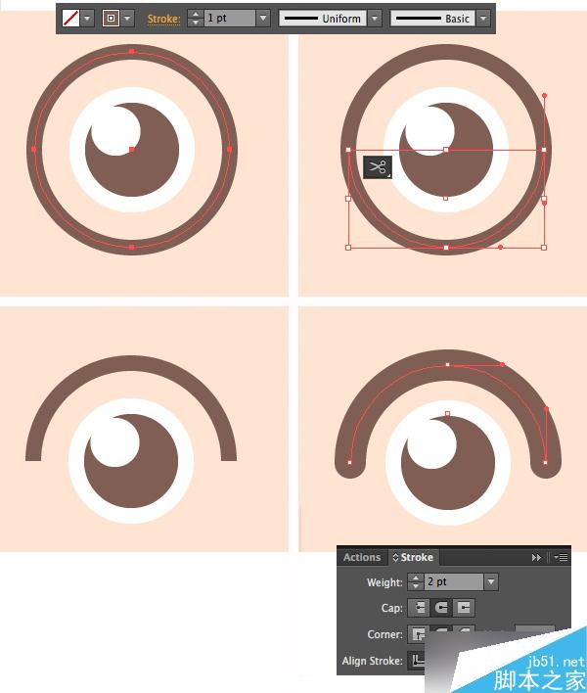Select the Basic brush definition box

(432, 19)
